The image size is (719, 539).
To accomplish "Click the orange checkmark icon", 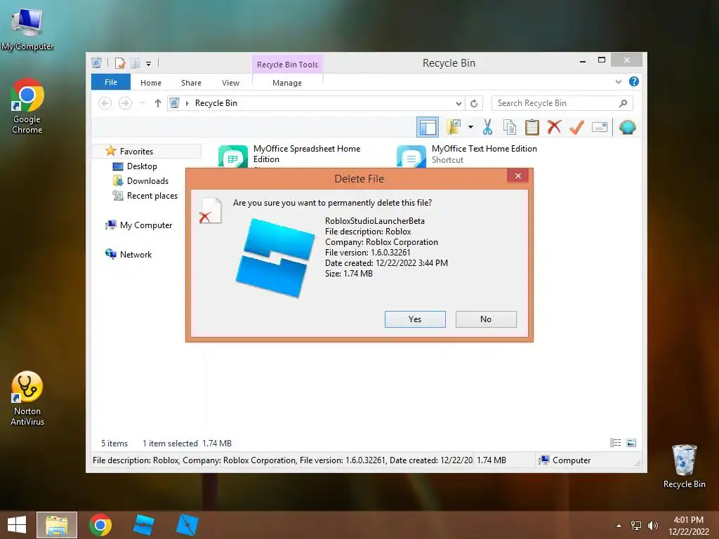I will tap(576, 127).
